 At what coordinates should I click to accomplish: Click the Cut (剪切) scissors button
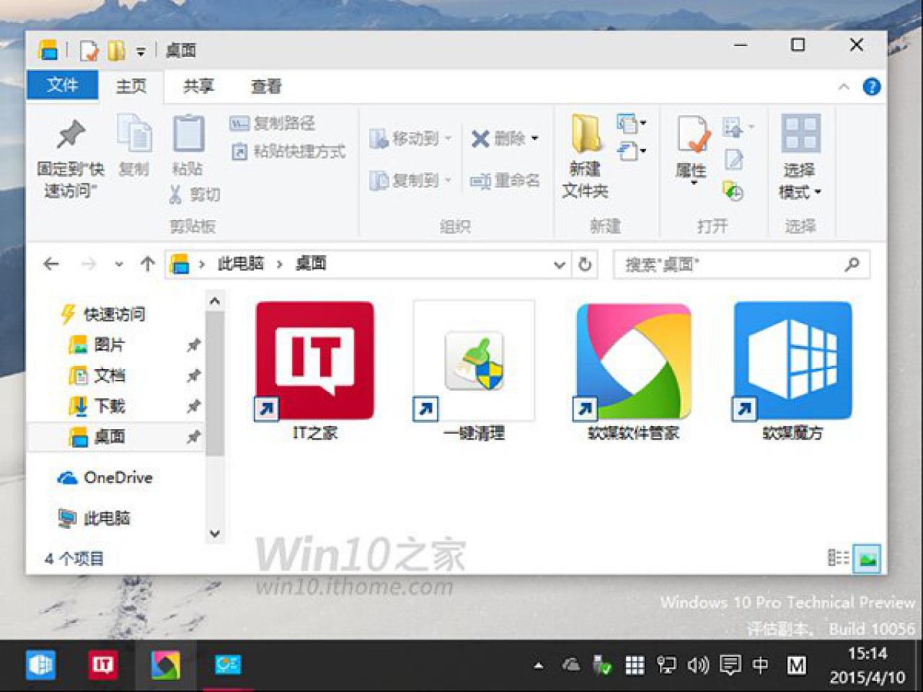195,194
